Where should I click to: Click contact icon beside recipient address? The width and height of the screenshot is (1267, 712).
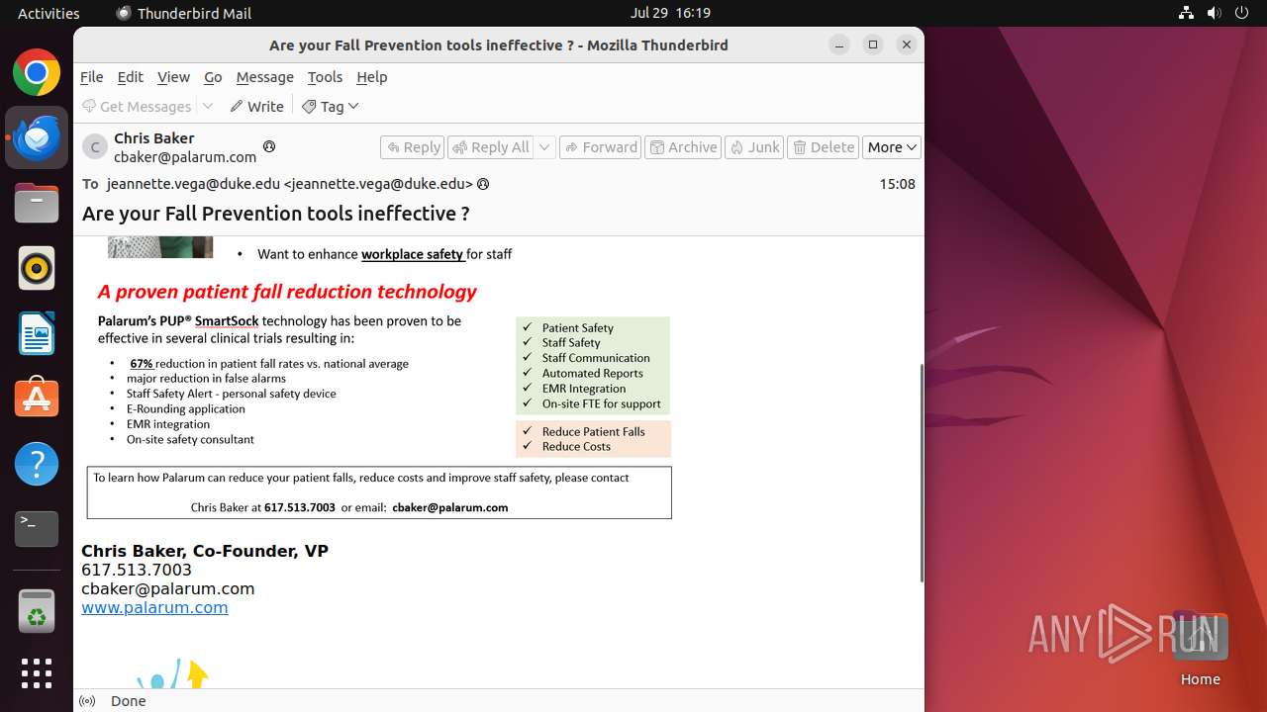[483, 184]
